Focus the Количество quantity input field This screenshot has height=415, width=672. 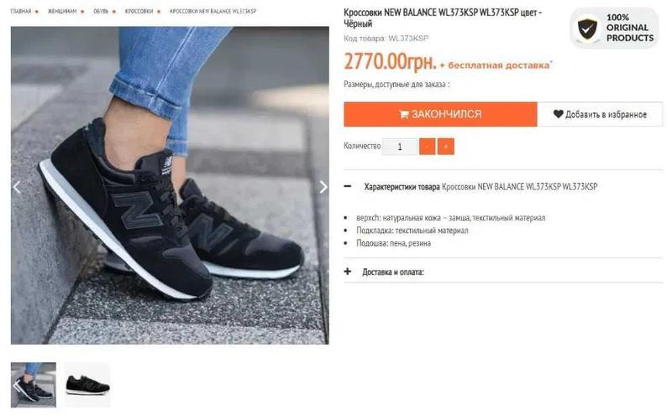400,147
